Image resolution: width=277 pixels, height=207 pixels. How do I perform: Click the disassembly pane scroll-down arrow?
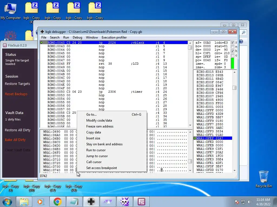click(190, 125)
